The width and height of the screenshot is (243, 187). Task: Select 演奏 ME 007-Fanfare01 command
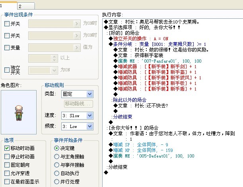click(x=157, y=61)
